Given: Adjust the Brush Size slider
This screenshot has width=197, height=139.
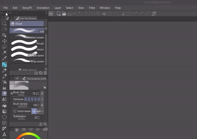Looking at the screenshot, I should click(x=21, y=95).
